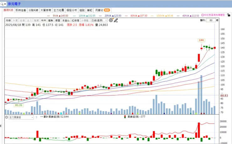Click the 81.31 low price label
The height and width of the screenshot is (144, 232).
pyautogui.click(x=18, y=105)
